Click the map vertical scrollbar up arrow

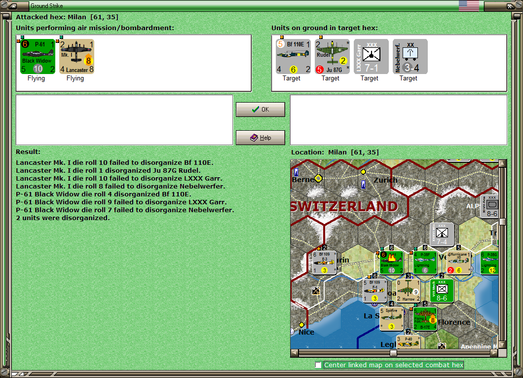pos(503,163)
